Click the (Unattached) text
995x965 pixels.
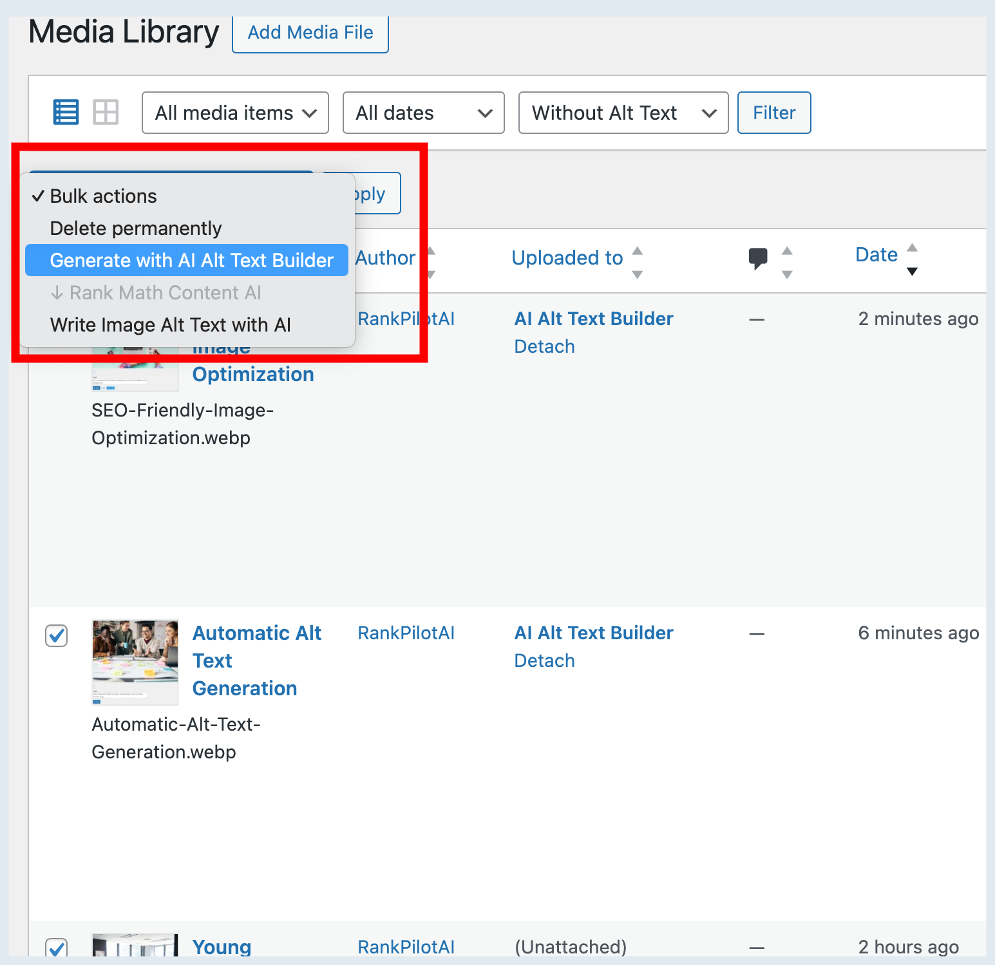tap(571, 947)
